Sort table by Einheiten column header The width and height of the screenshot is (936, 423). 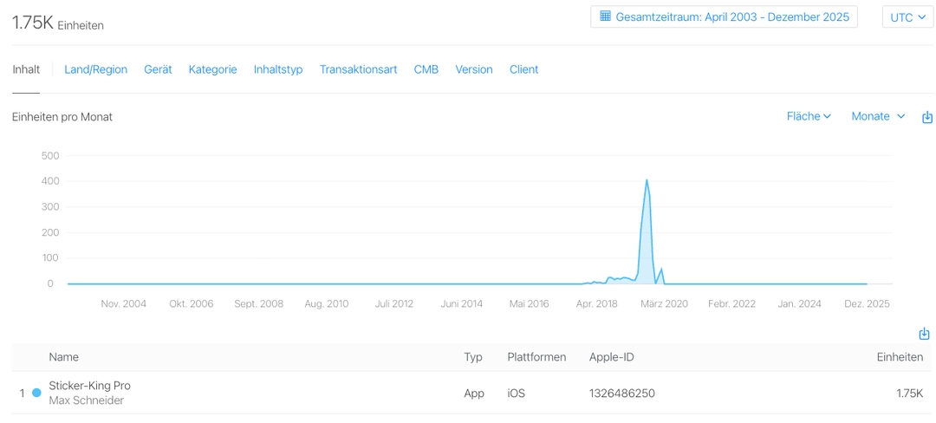899,357
